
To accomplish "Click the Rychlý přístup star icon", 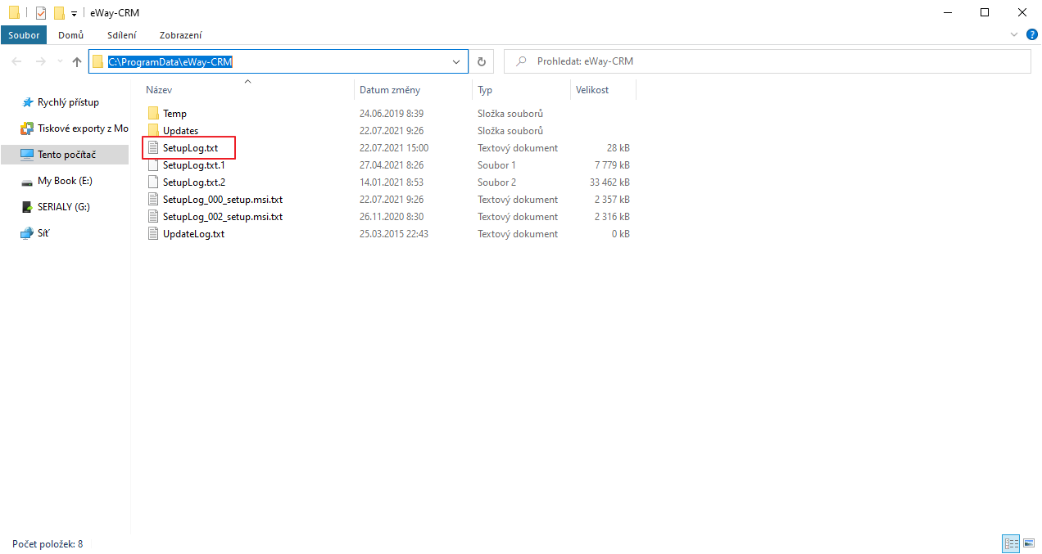I will (x=27, y=102).
